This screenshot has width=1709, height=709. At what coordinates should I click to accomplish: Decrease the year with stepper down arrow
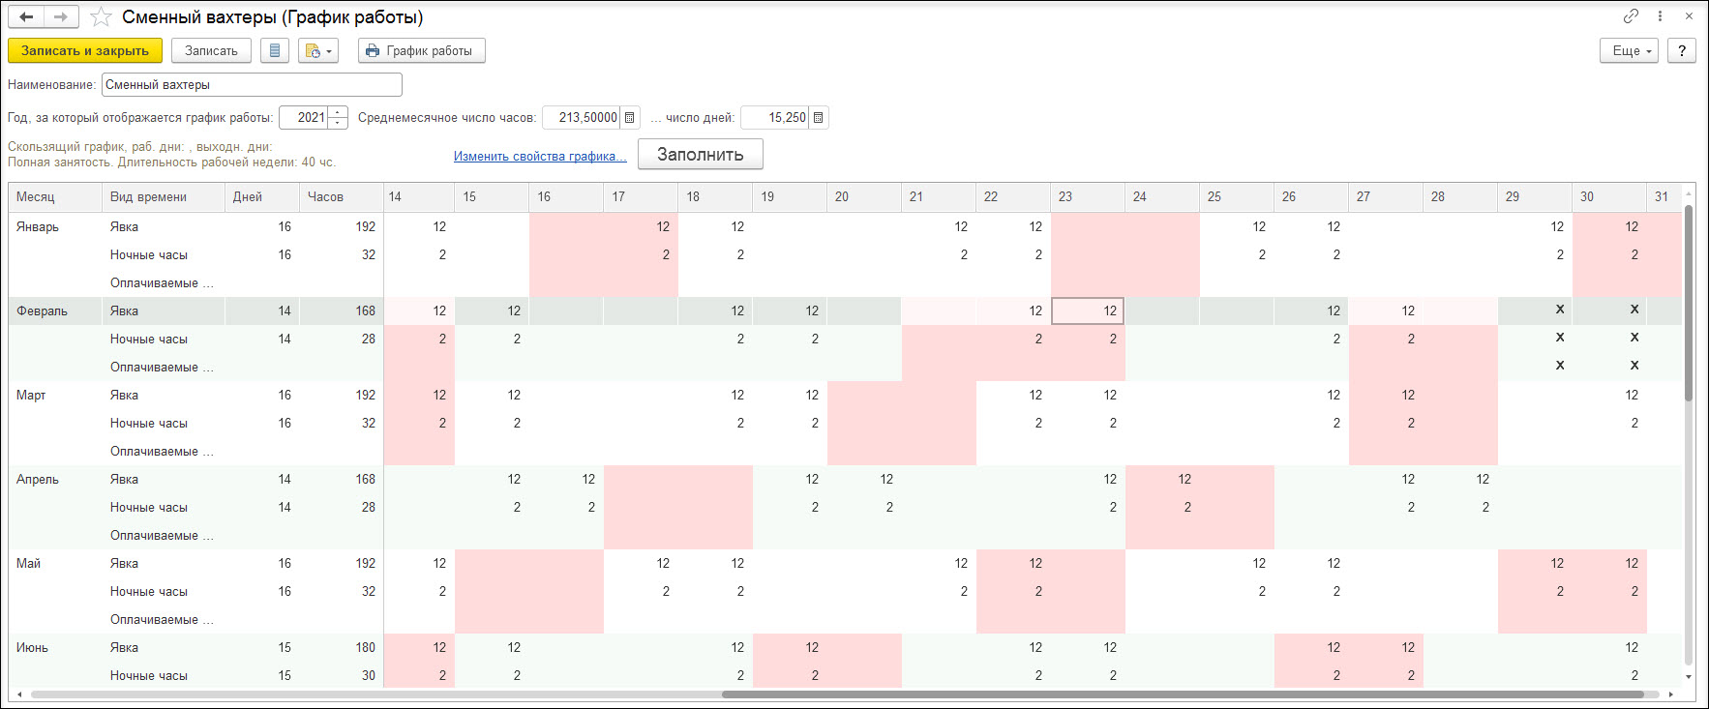[338, 123]
